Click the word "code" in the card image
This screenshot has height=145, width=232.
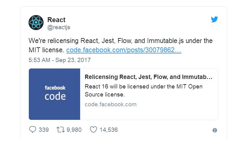(x=55, y=96)
